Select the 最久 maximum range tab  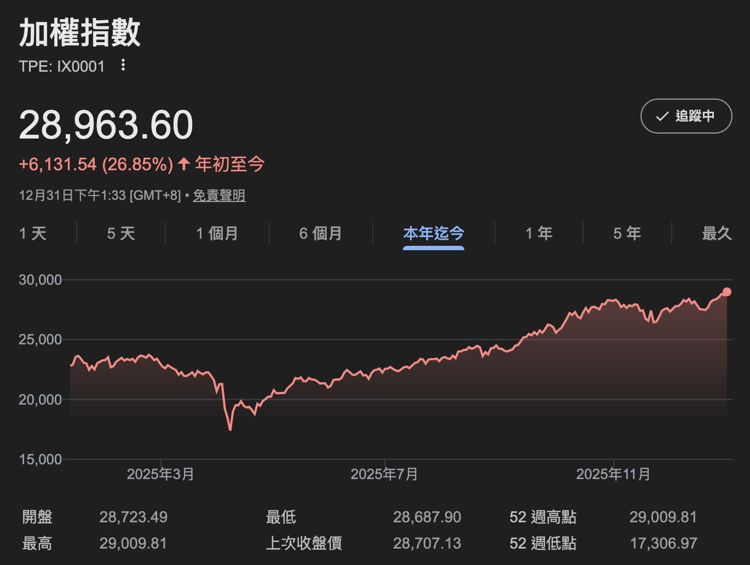717,234
